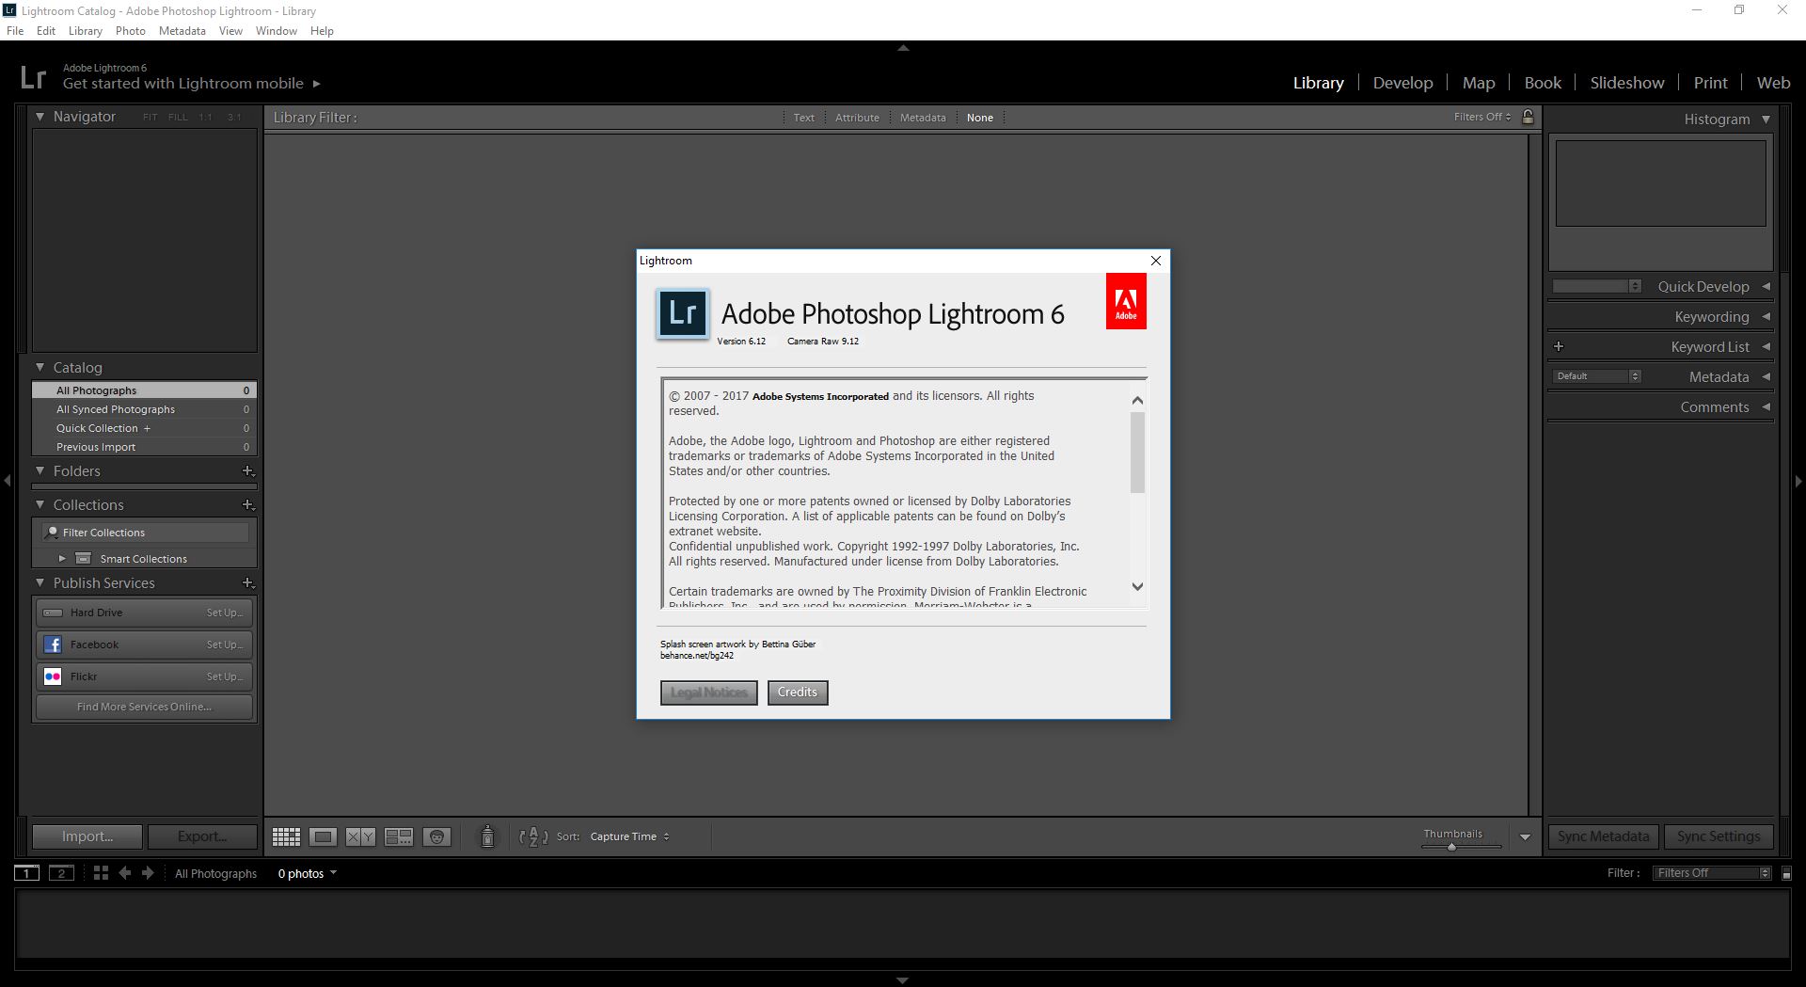Open Survey view
The height and width of the screenshot is (987, 1806).
pos(399,836)
